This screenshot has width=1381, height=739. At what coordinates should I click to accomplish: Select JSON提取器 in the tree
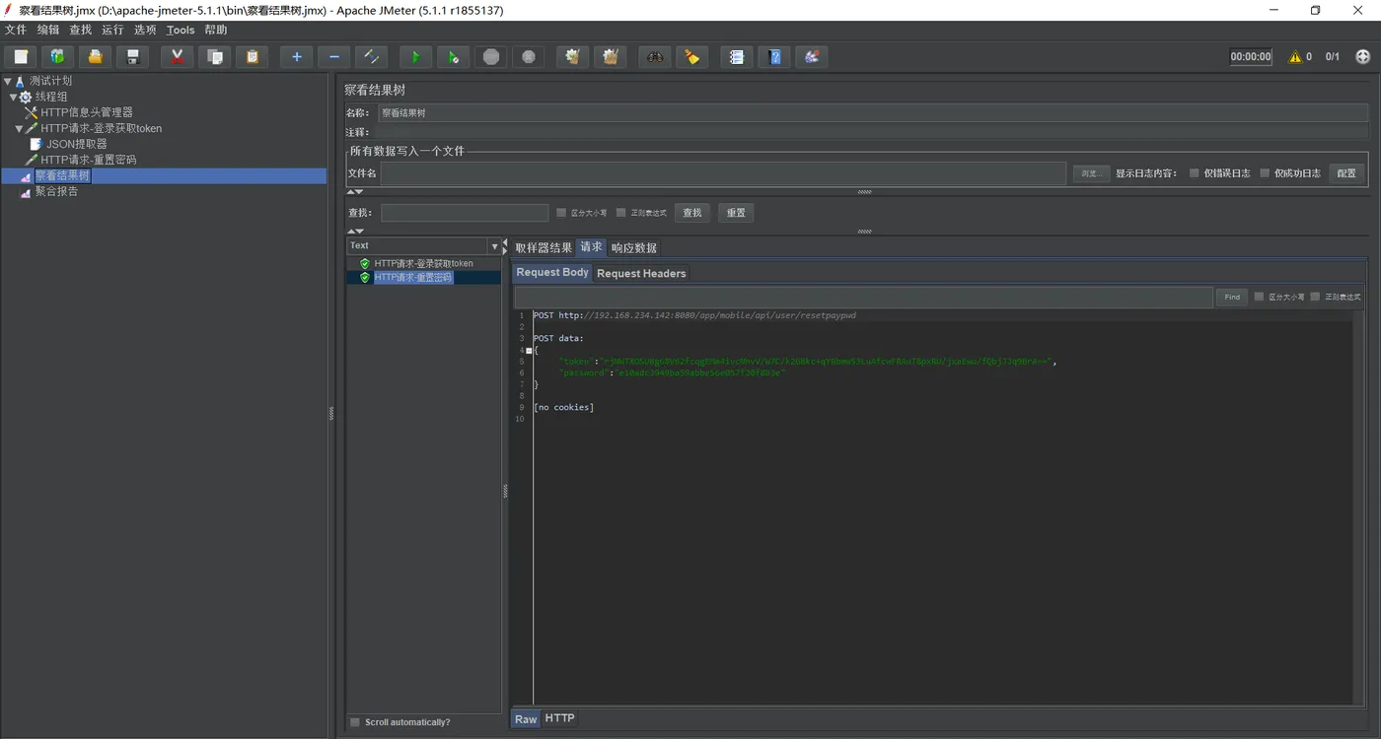pyautogui.click(x=77, y=144)
